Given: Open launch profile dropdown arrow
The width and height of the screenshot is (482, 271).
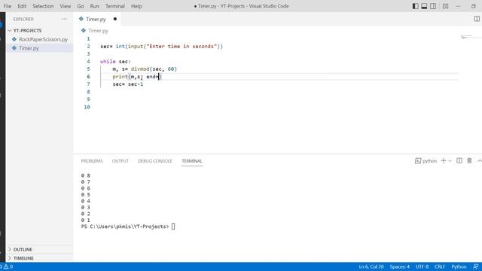Looking at the screenshot, I should (x=450, y=161).
